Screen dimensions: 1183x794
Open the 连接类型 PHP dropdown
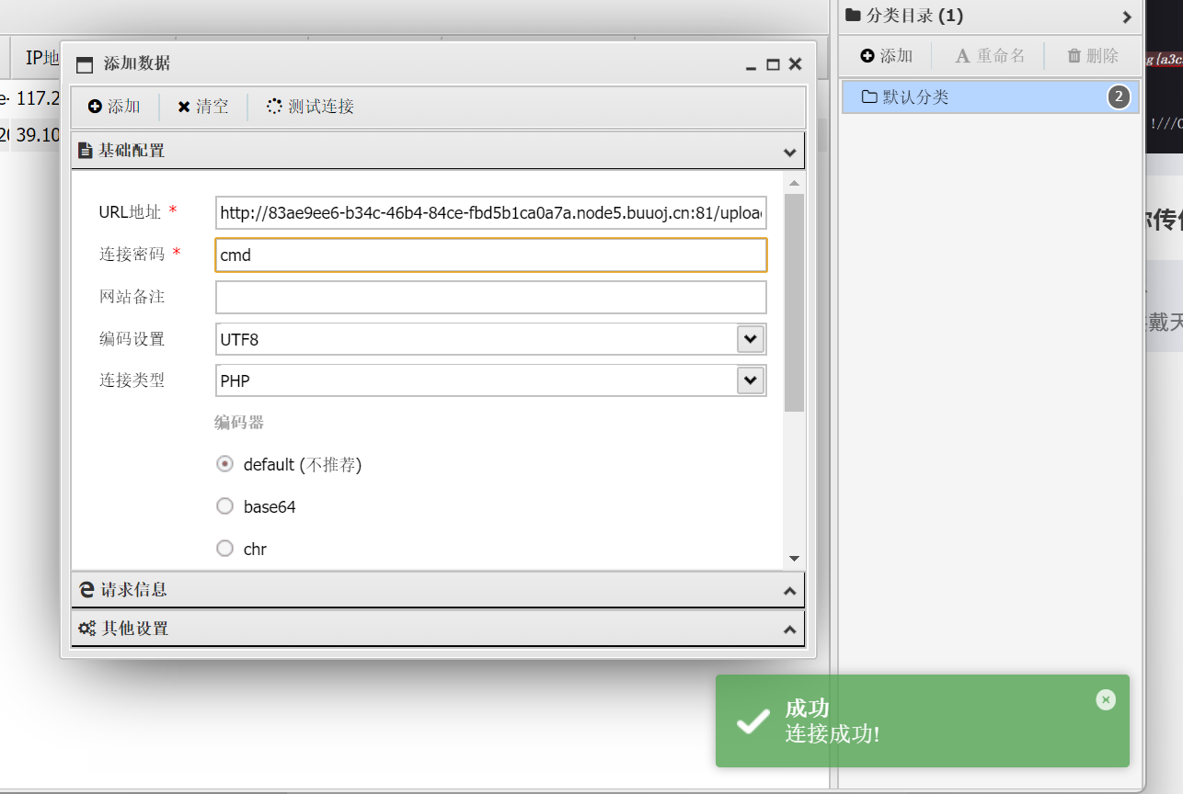751,380
